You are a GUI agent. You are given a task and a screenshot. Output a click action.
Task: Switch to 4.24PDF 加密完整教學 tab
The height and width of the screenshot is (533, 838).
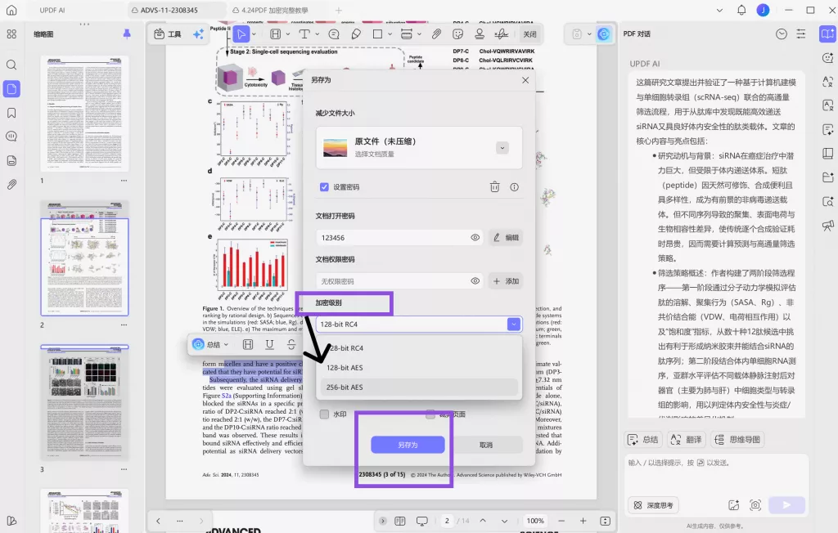click(x=270, y=10)
